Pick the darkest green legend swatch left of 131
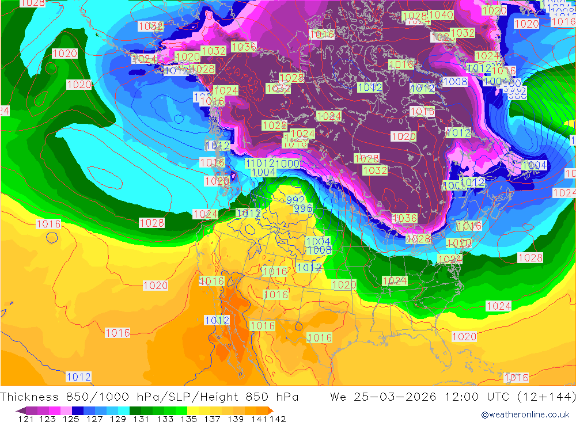 135,410
